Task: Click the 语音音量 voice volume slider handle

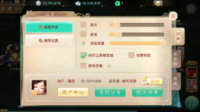Action: point(163,43)
